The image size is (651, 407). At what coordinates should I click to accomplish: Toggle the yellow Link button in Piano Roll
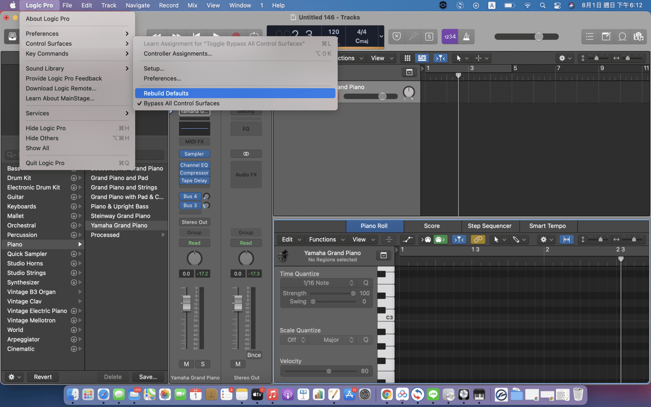pyautogui.click(x=478, y=239)
